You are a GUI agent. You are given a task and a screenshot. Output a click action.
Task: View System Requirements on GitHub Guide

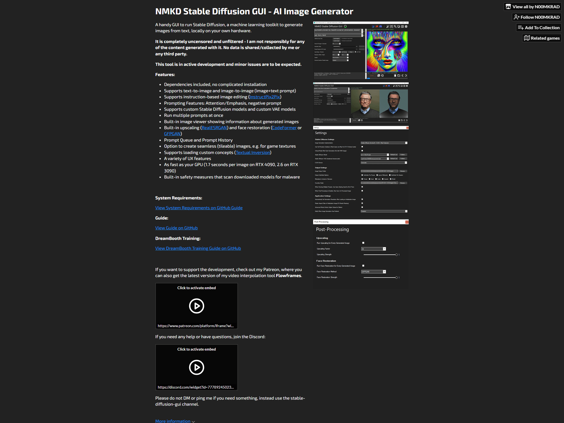point(199,208)
